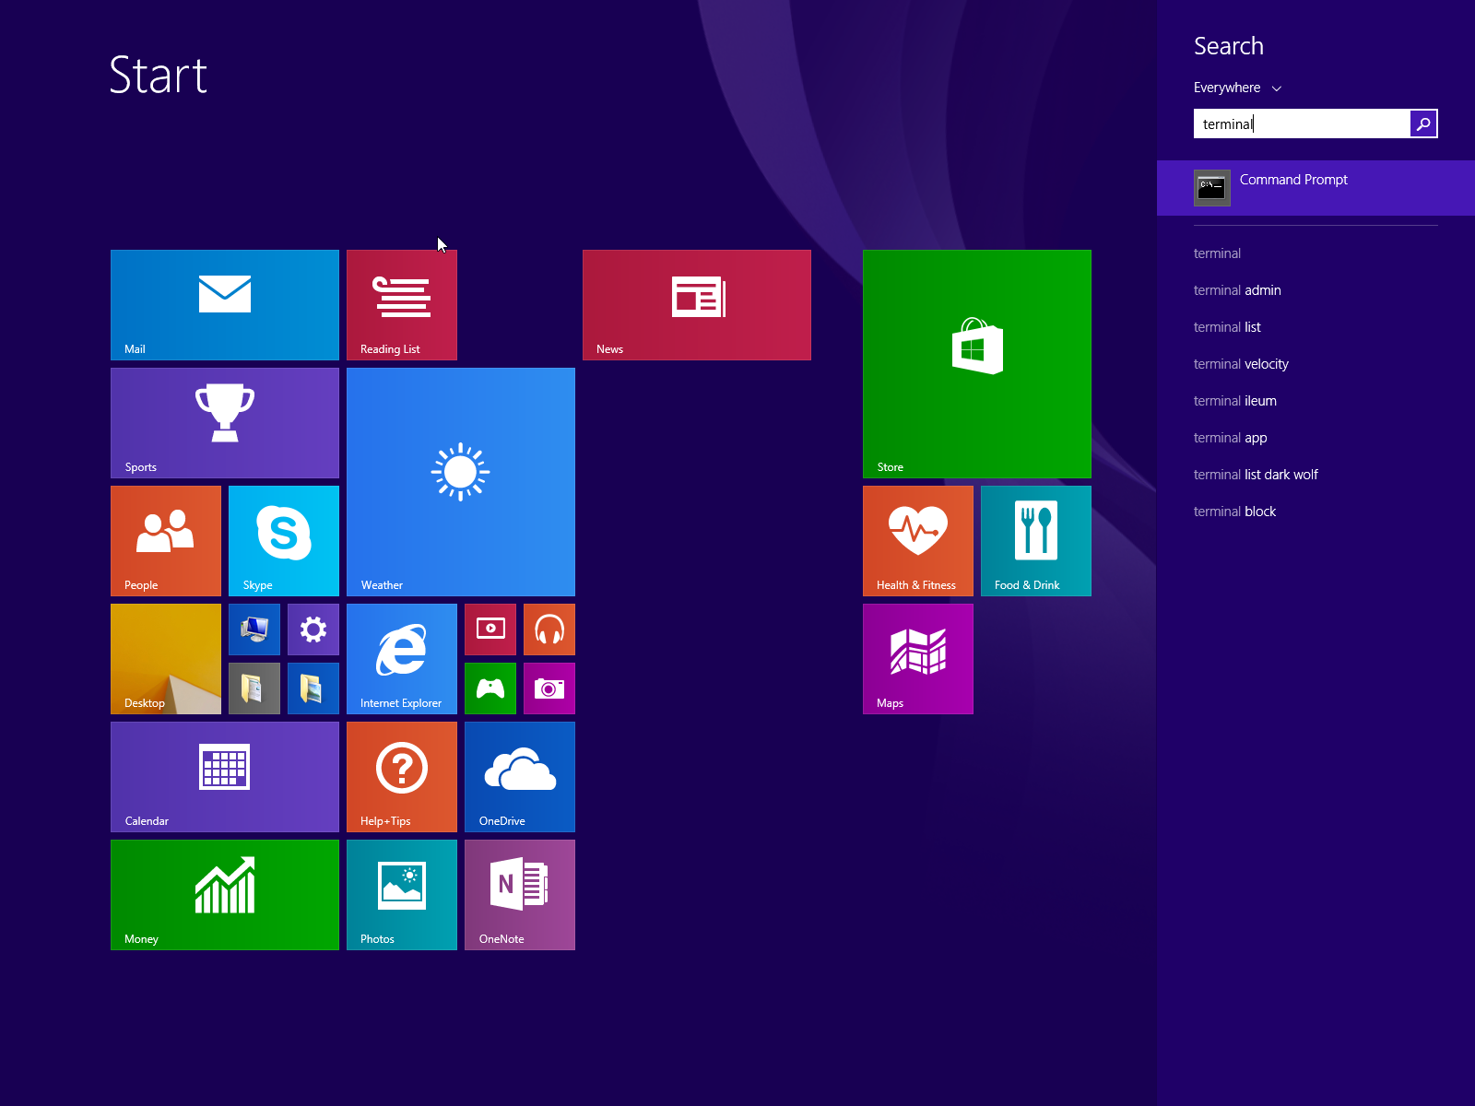Select the 'terminal velocity' suggestion

coord(1241,364)
